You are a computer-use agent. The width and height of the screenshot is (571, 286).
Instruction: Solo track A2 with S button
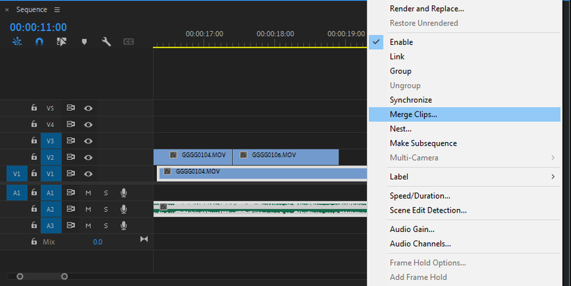click(x=106, y=209)
